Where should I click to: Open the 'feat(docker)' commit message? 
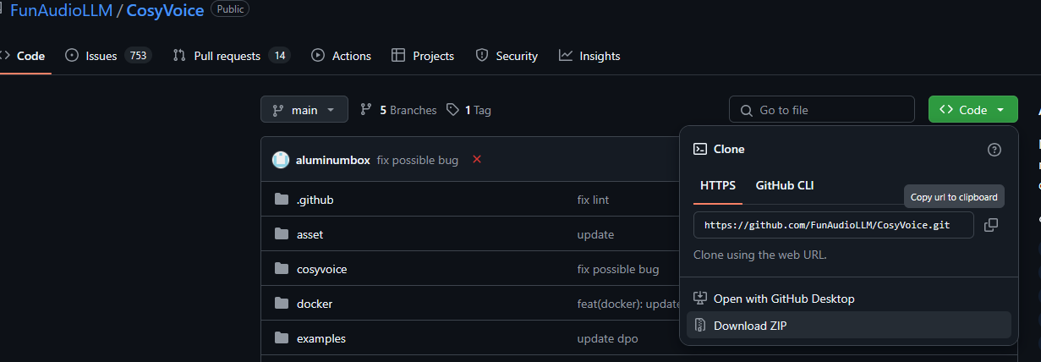628,304
